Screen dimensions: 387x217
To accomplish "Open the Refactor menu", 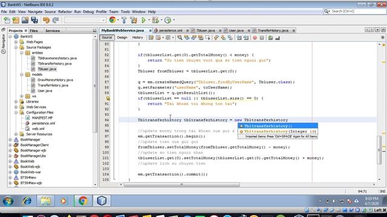I will click(65, 11).
